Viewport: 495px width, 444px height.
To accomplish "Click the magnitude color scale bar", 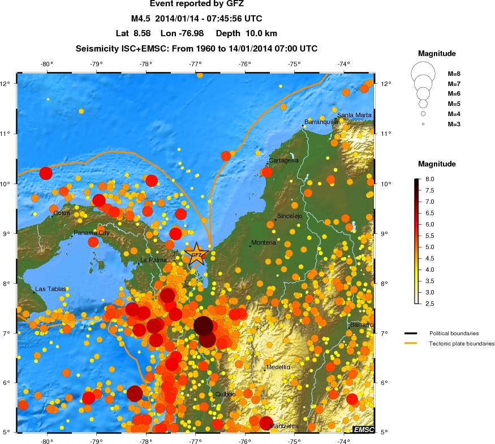I will point(417,241).
